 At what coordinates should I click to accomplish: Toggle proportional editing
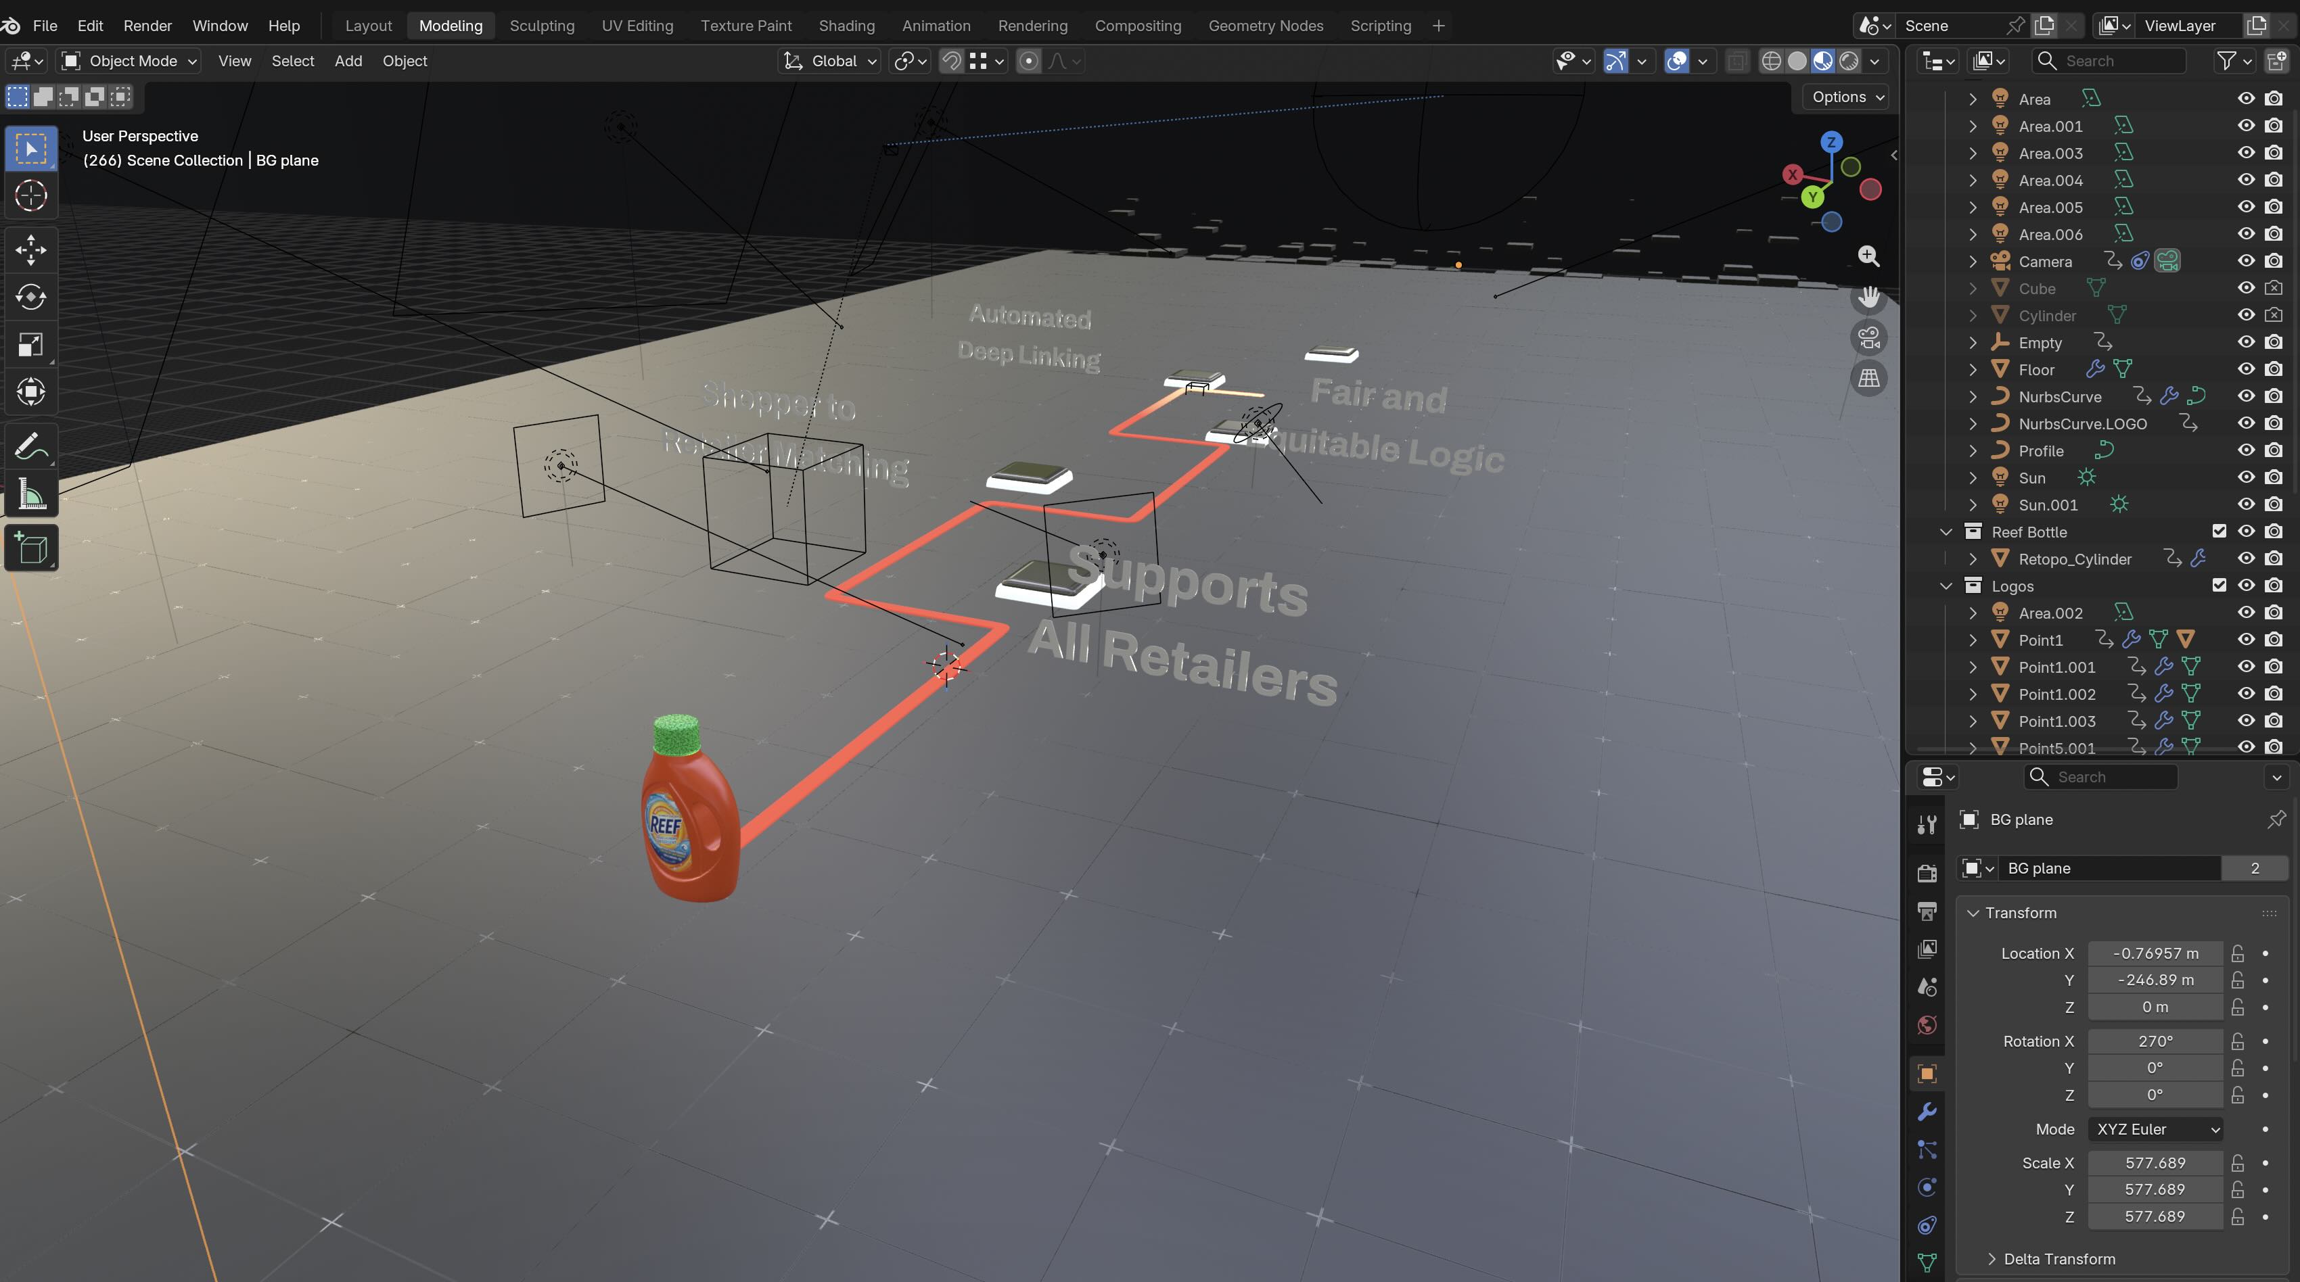(1028, 61)
